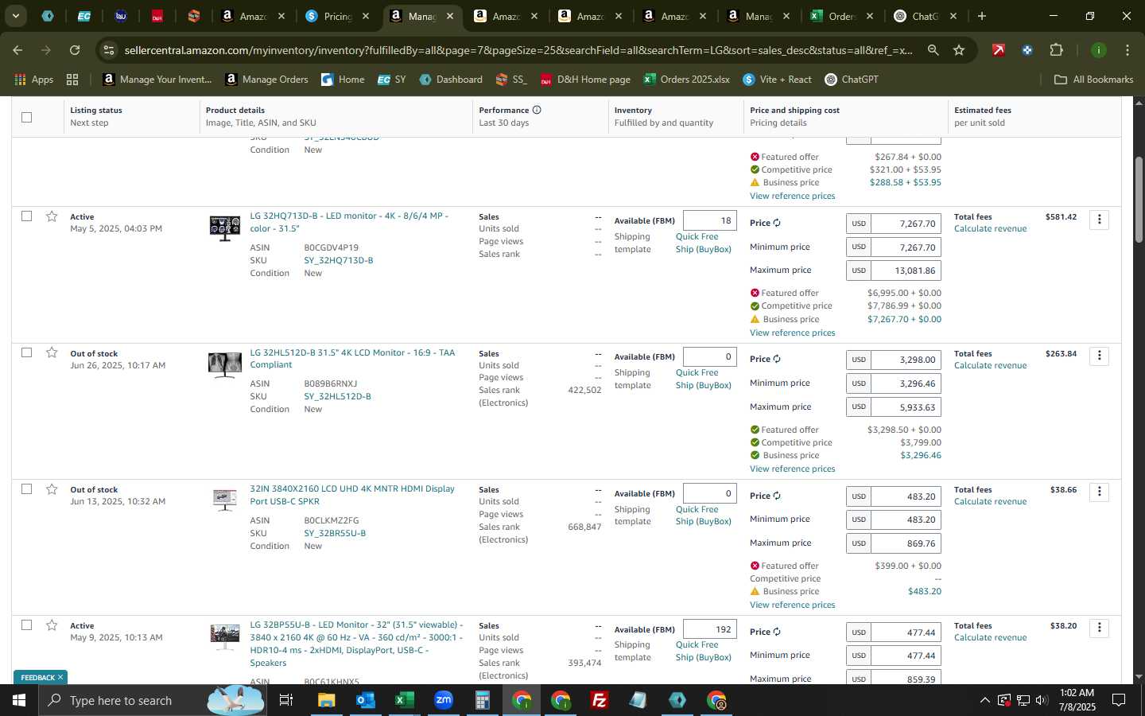Screen dimensions: 1145x716
Task: Open LG 32HQ713D-B LED monitor title link
Action: pyautogui.click(x=349, y=222)
